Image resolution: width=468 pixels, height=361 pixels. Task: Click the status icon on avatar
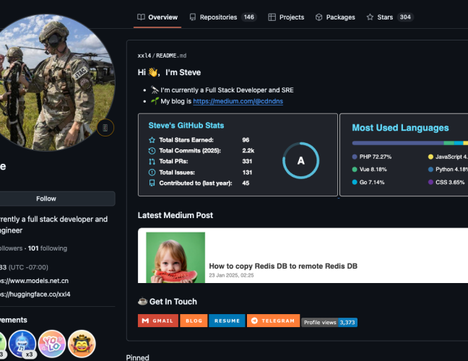click(x=105, y=128)
